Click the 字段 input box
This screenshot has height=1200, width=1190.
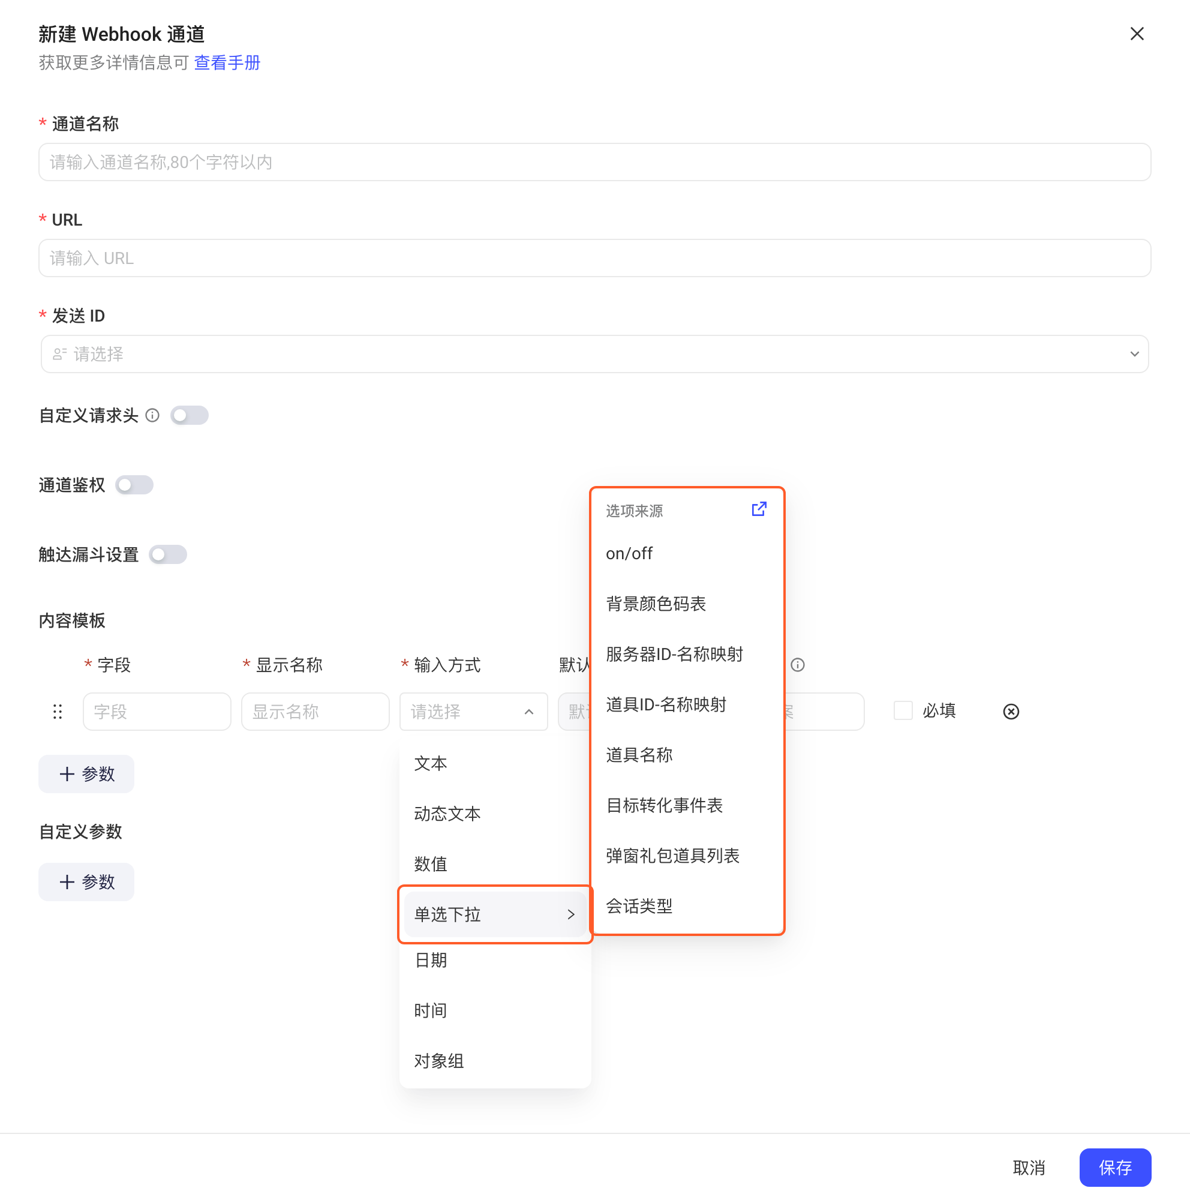157,712
